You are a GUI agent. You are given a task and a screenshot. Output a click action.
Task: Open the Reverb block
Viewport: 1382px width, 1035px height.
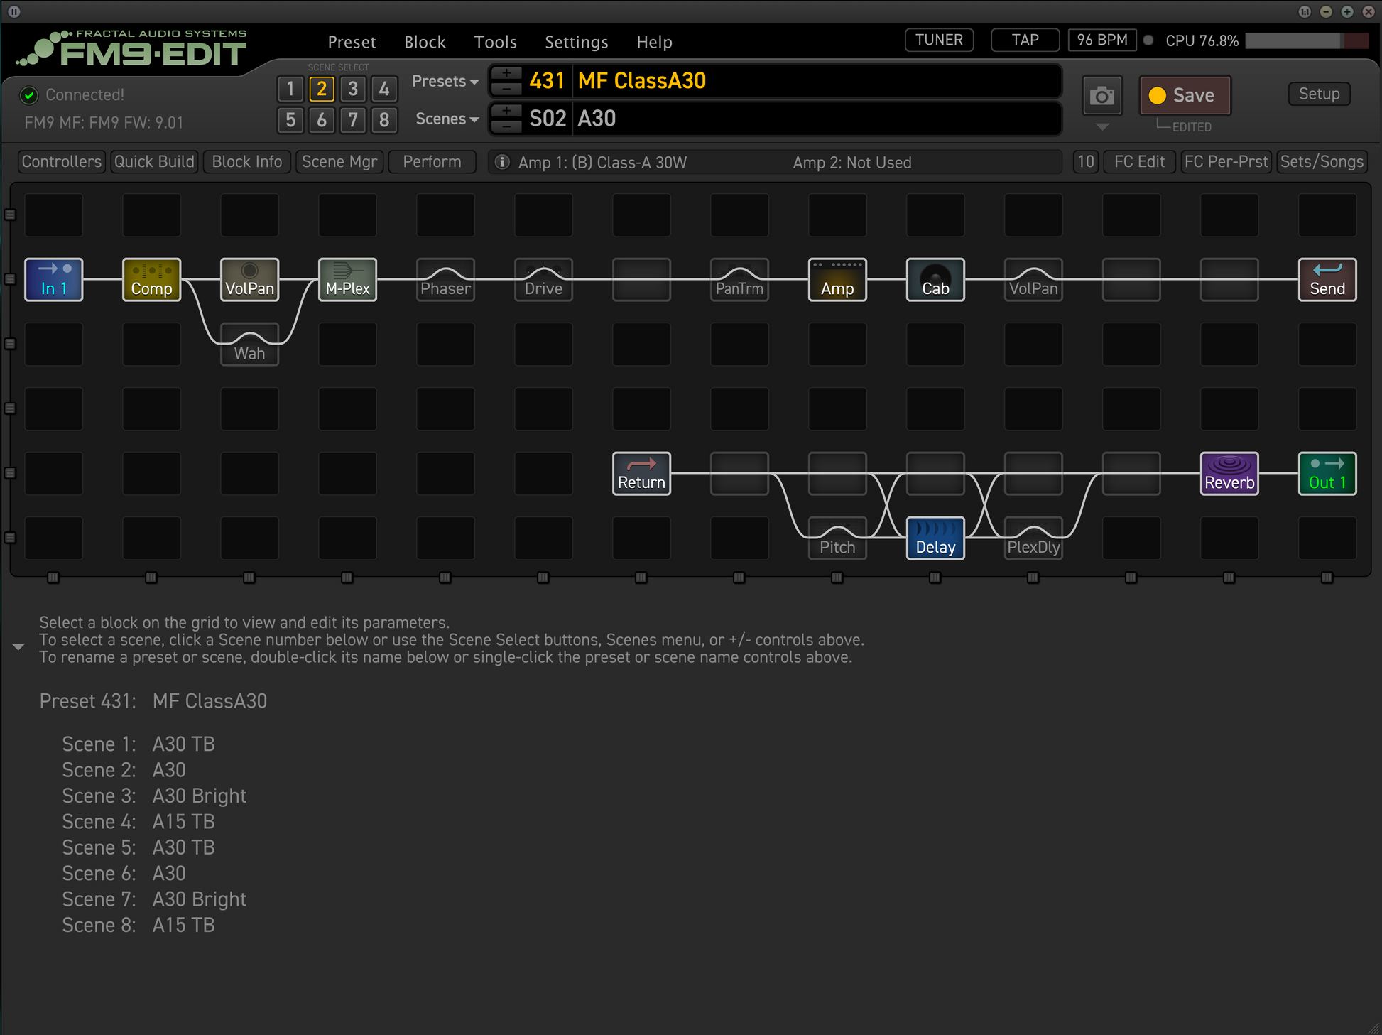(x=1229, y=473)
